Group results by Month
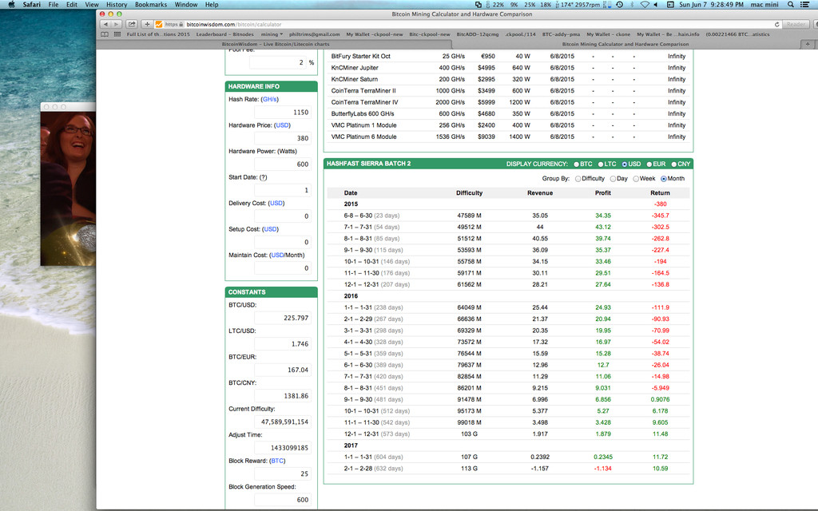Image resolution: width=818 pixels, height=511 pixels. pyautogui.click(x=664, y=179)
